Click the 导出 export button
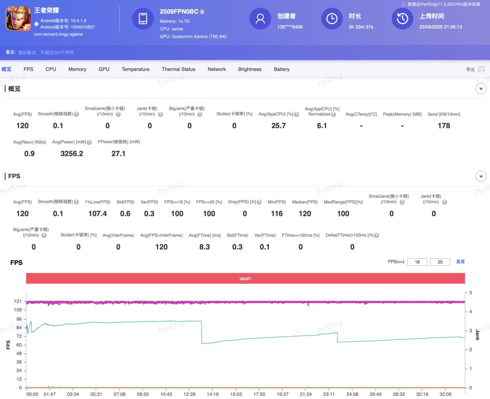490x399 pixels. tap(471, 70)
